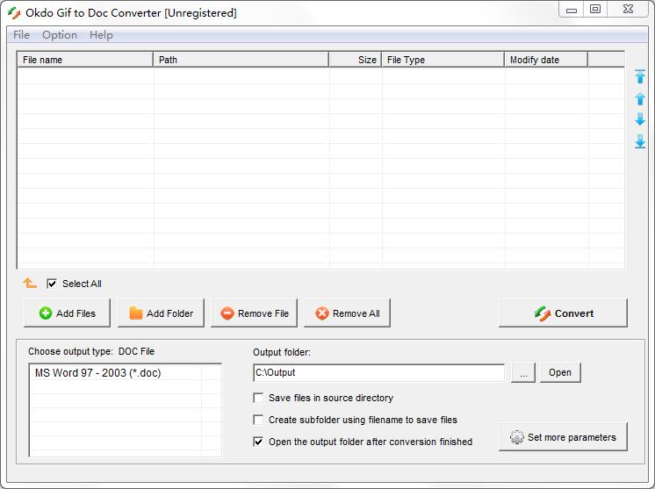Uncheck the Select All checkbox
The width and height of the screenshot is (655, 489).
52,284
